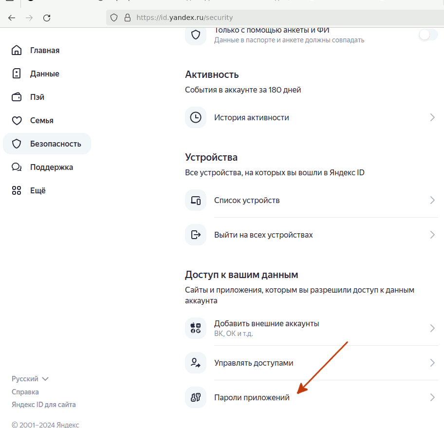
Task: Click chevron on Выйти на всех устройствах row
Action: (432, 235)
